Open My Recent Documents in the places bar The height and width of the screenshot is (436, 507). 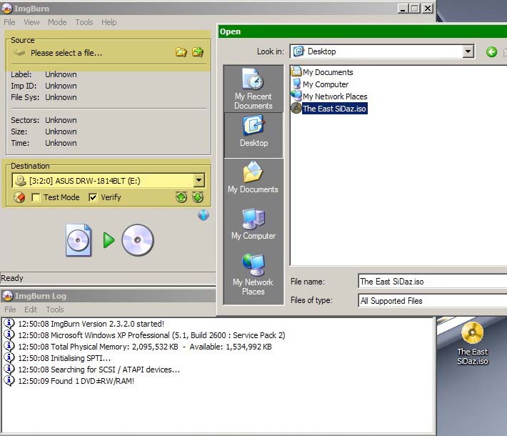[254, 89]
